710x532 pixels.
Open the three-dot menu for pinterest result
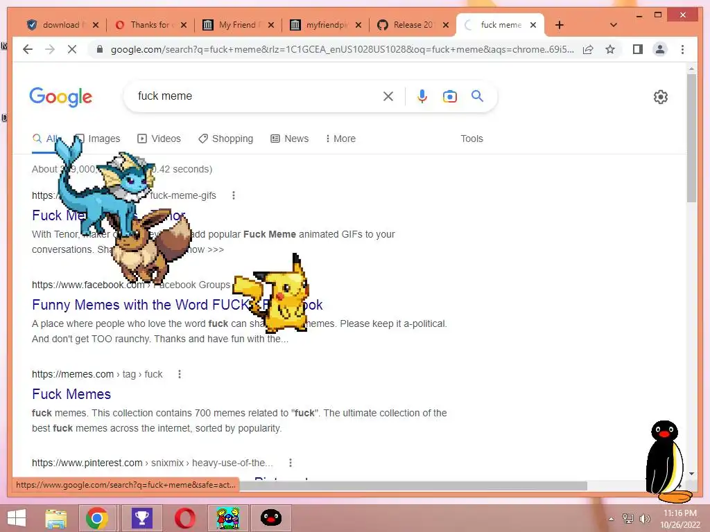(291, 463)
